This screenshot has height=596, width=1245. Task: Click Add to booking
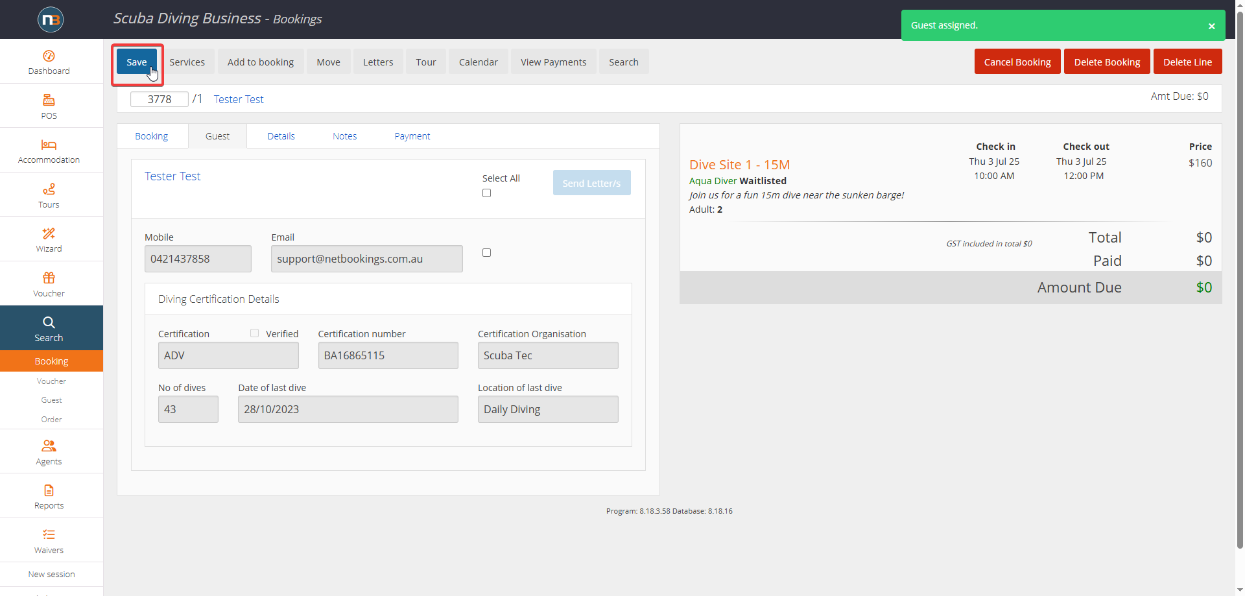[260, 62]
